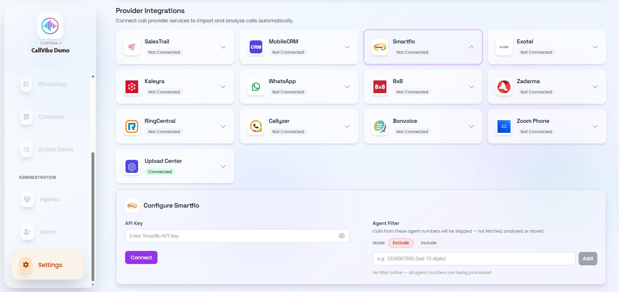This screenshot has width=619, height=292.
Task: Expand the Kaleyra card chevron
Action: click(223, 87)
